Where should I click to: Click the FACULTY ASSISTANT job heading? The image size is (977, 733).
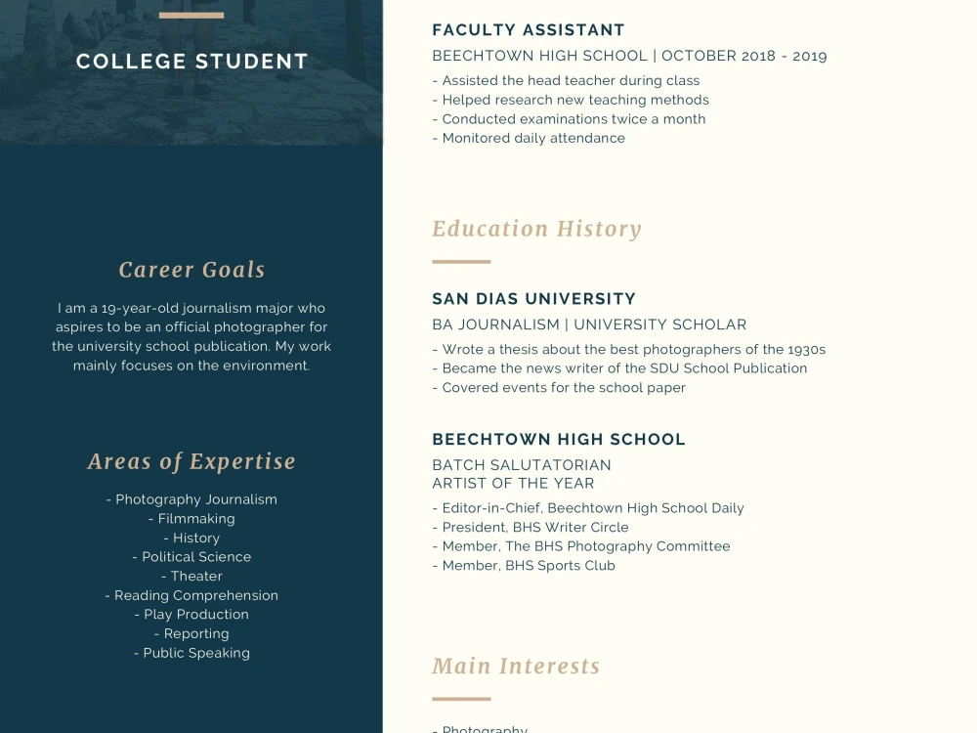[529, 30]
